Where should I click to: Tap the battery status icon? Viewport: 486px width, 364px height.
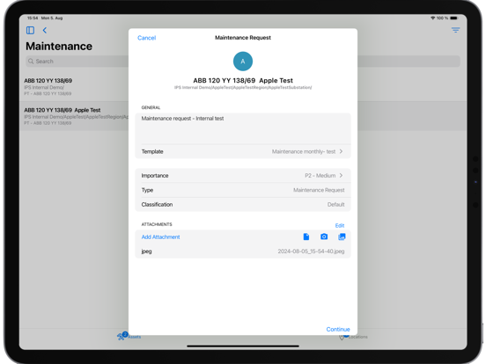tap(453, 18)
